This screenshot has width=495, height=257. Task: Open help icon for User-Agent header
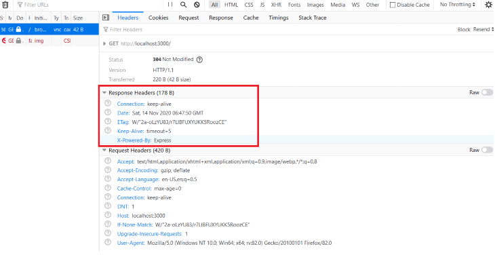(108, 242)
